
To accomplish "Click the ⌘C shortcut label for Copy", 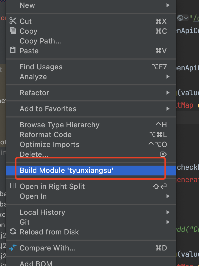I will click(x=161, y=31).
